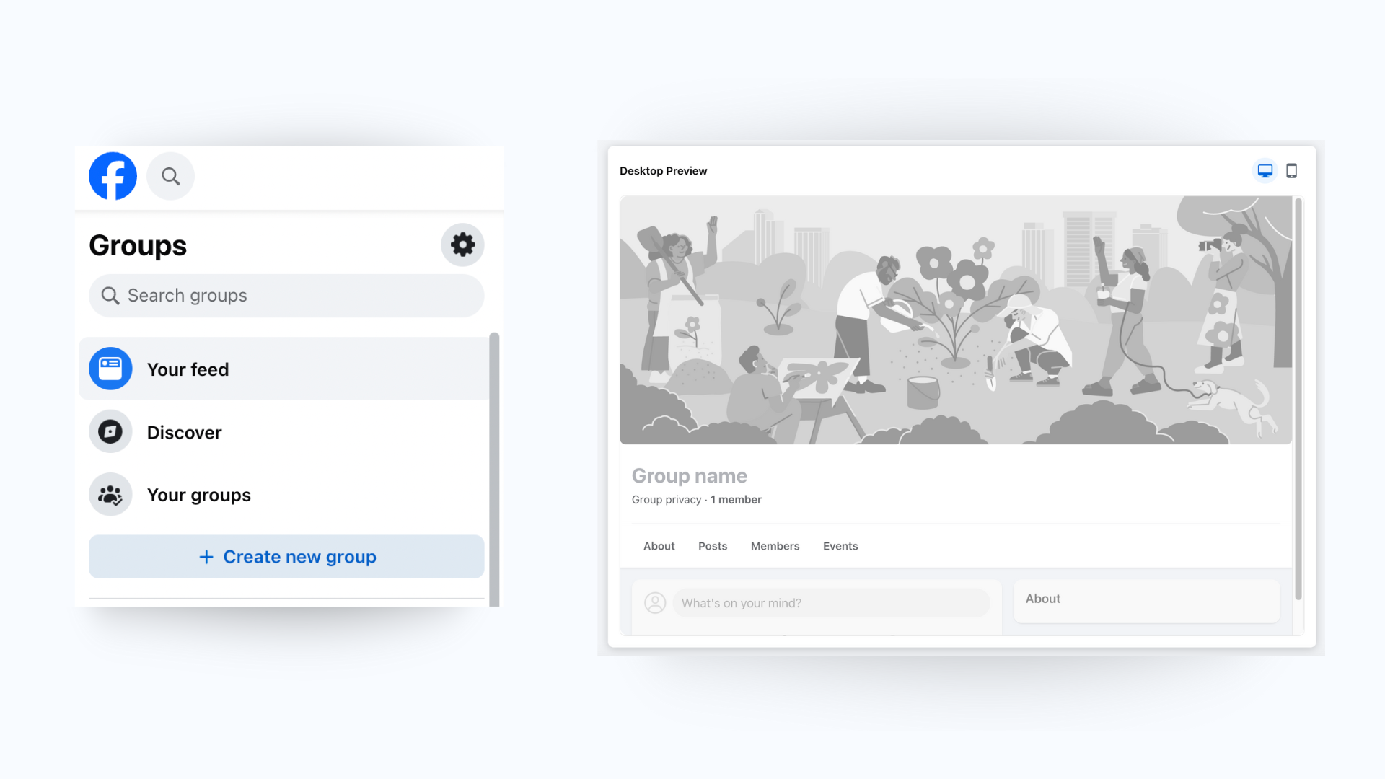Viewport: 1385px width, 779px height.
Task: Select the Discover compass icon
Action: tap(110, 431)
